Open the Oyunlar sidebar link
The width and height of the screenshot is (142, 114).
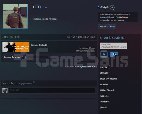click(x=104, y=67)
